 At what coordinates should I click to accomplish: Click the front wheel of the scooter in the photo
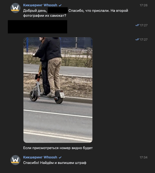point(34,96)
